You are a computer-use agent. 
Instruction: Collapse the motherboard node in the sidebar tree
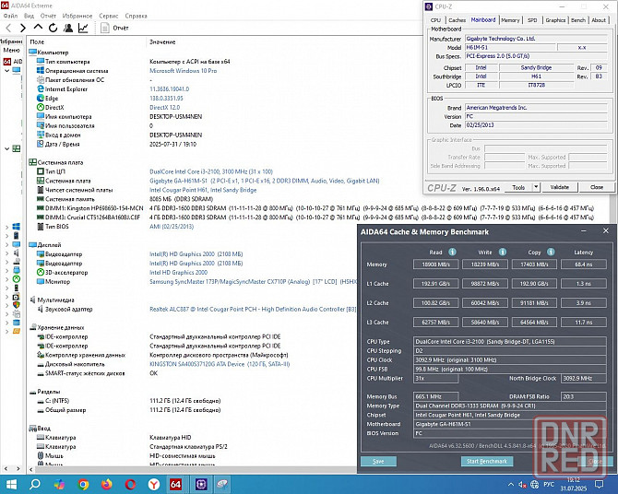pyautogui.click(x=6, y=148)
